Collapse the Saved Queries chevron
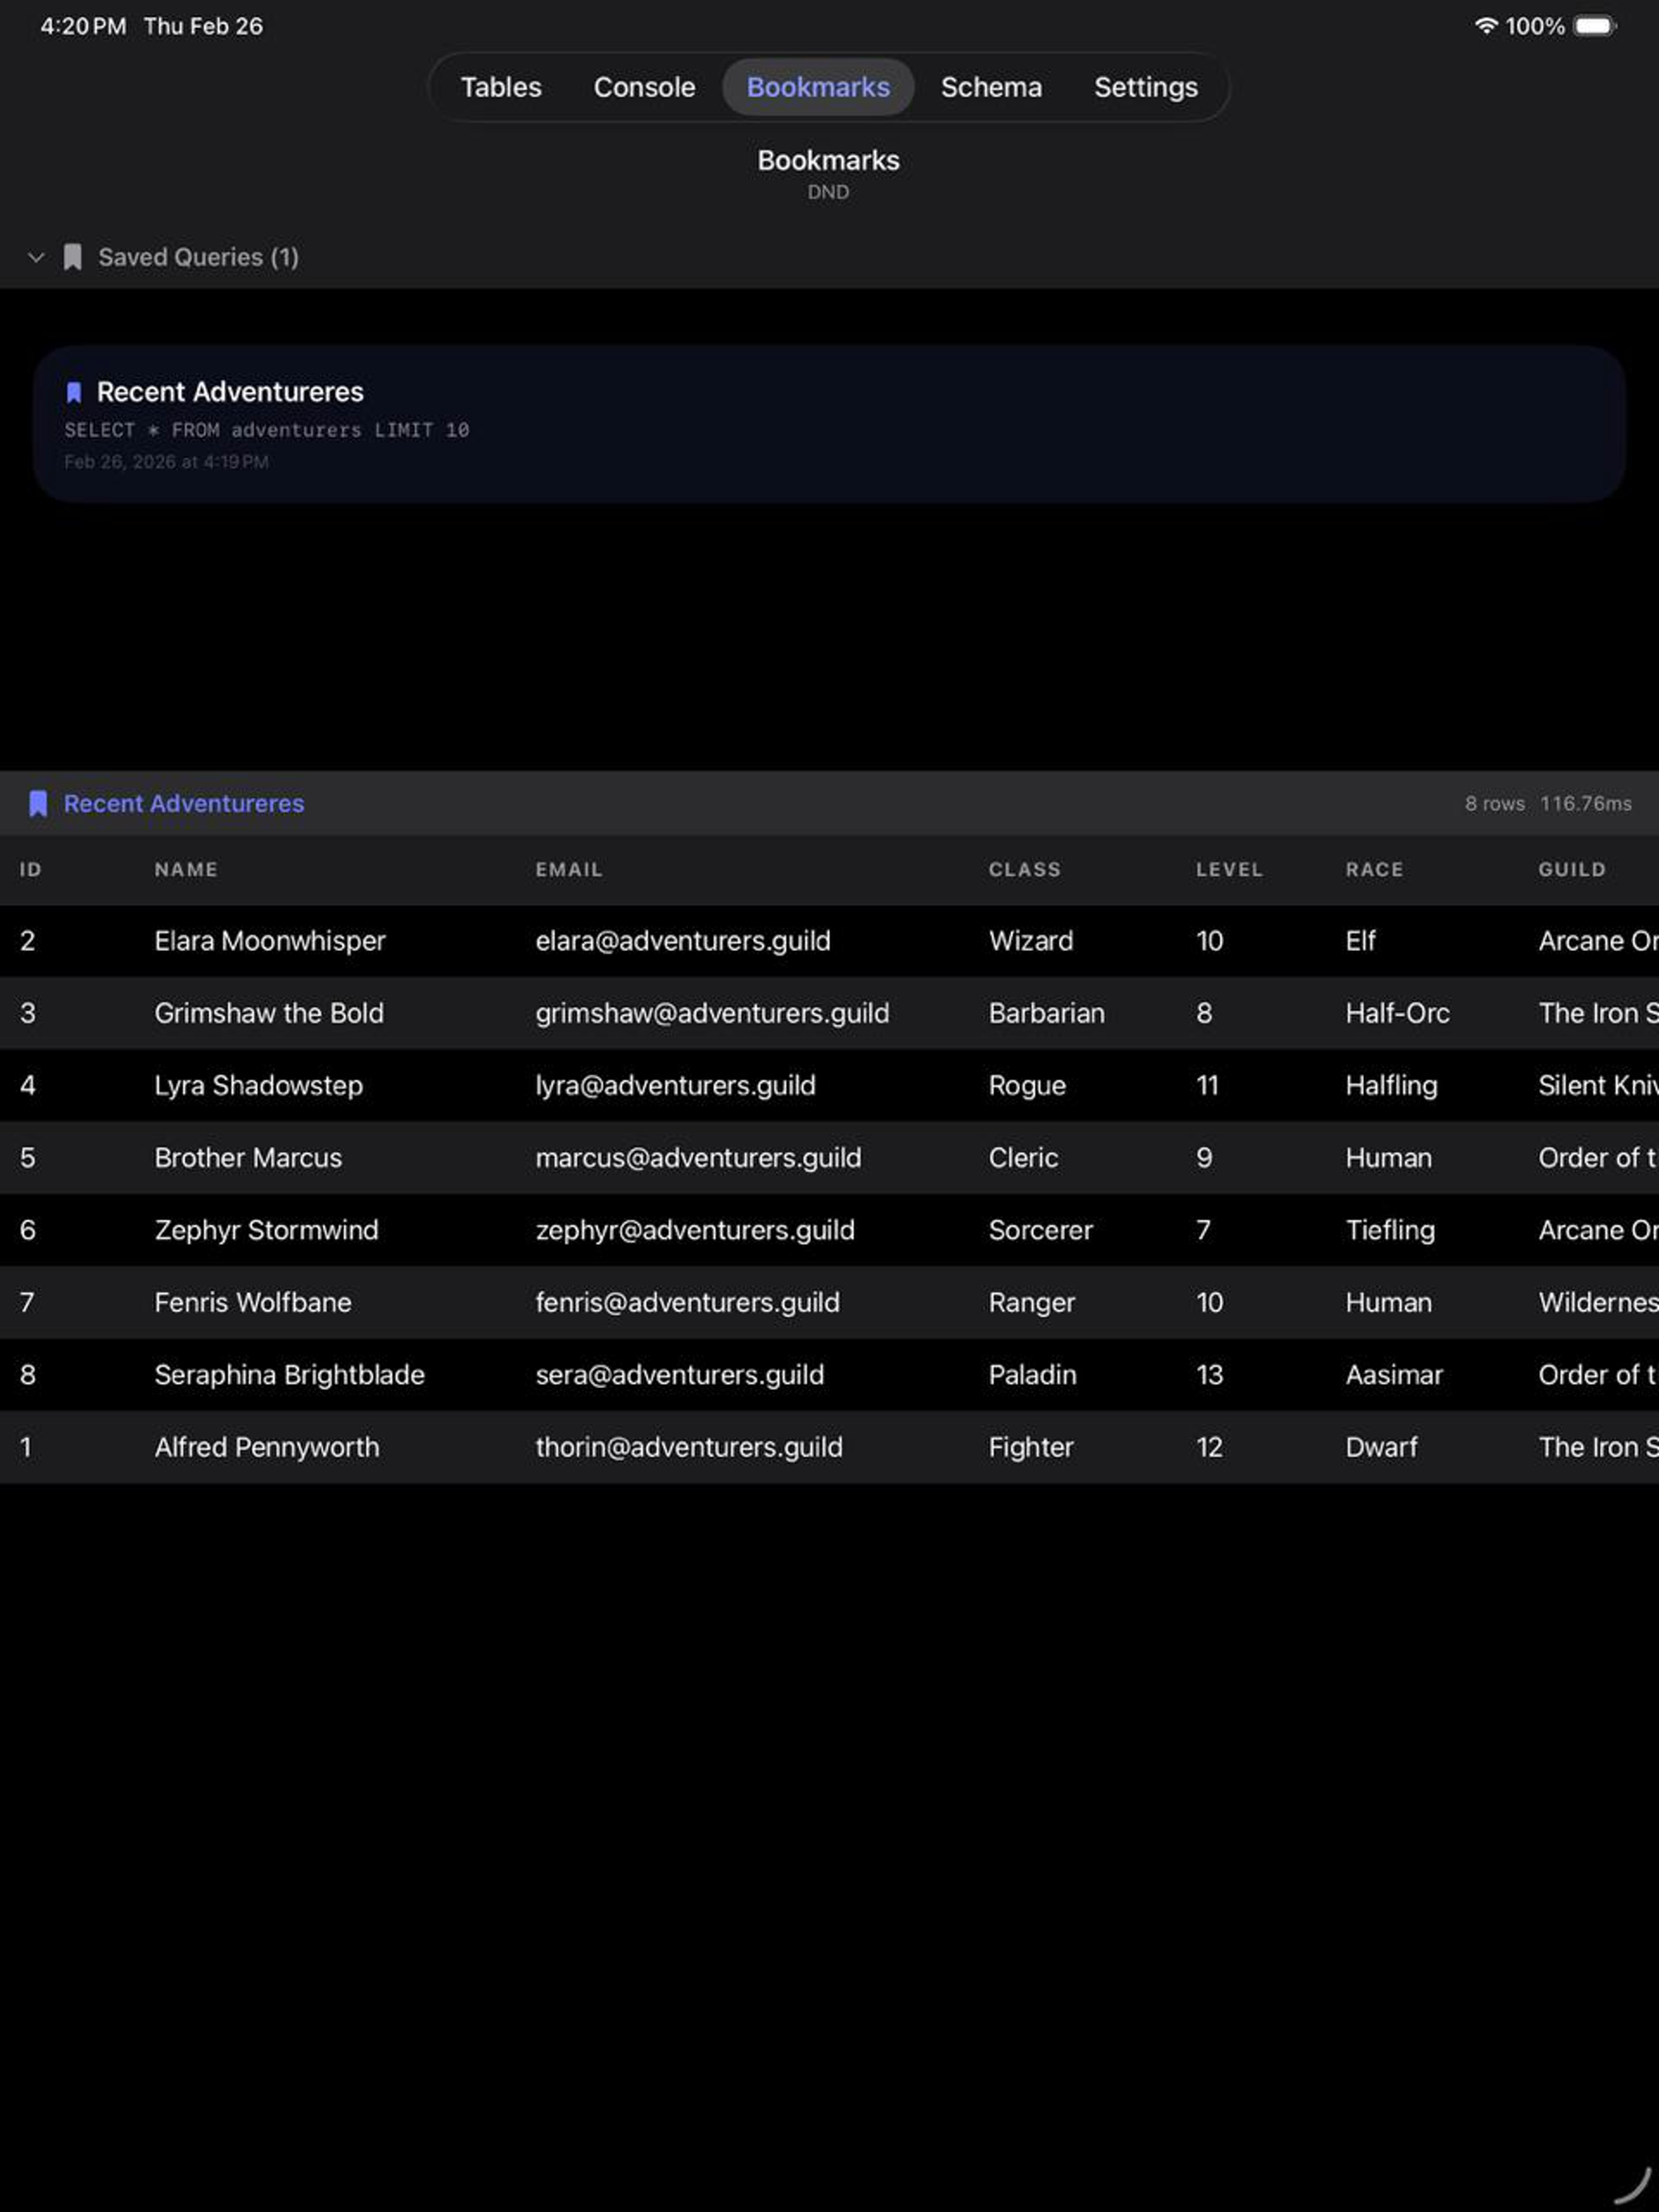The width and height of the screenshot is (1659, 2212). pos(36,257)
